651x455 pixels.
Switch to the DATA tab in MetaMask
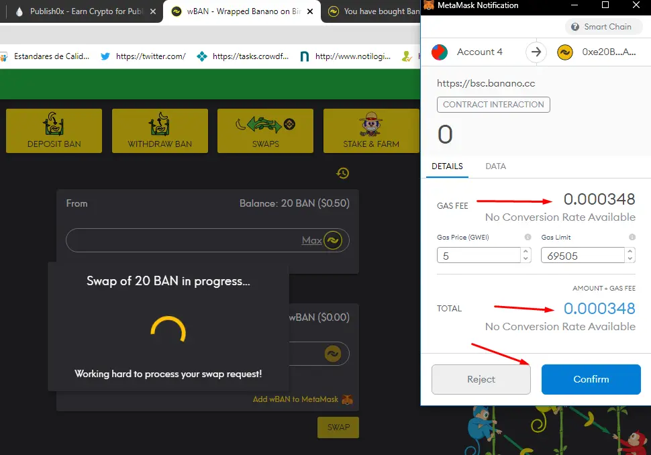pyautogui.click(x=496, y=166)
